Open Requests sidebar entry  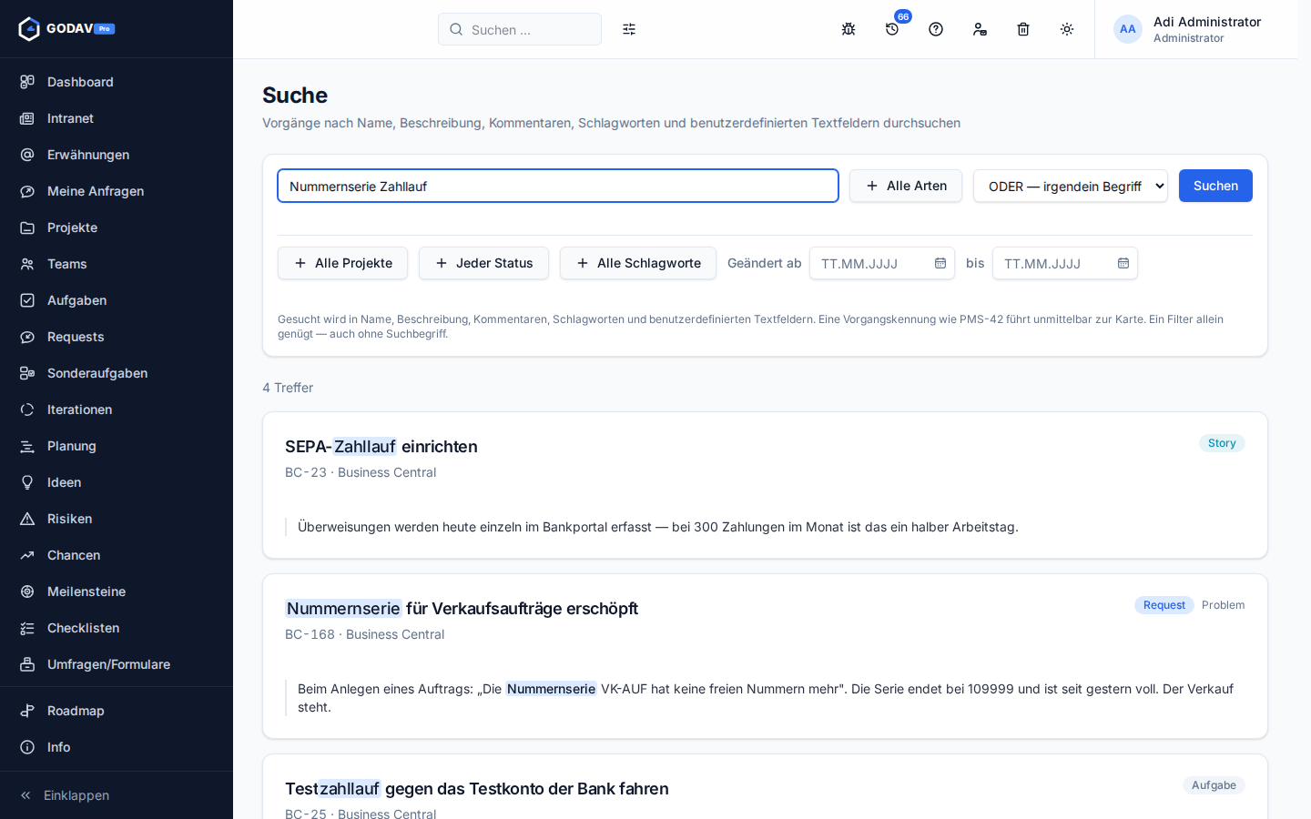[117, 337]
